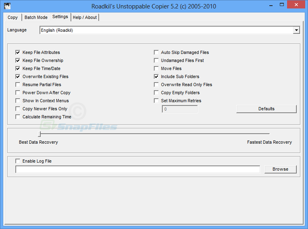
Task: Click the log file path field
Action: (138, 169)
